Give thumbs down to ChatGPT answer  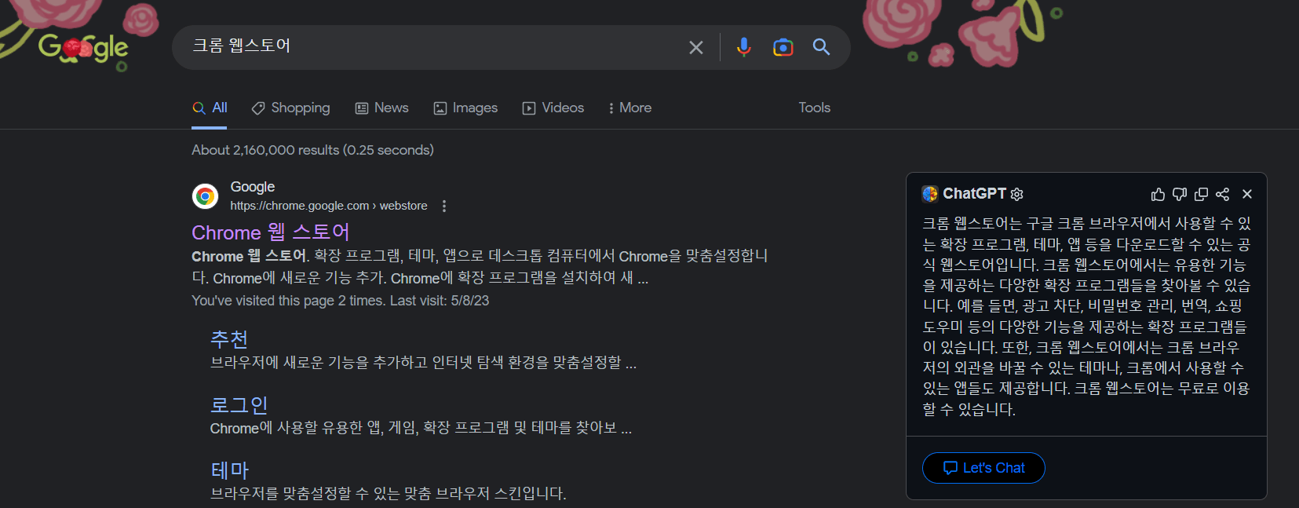pos(1179,194)
